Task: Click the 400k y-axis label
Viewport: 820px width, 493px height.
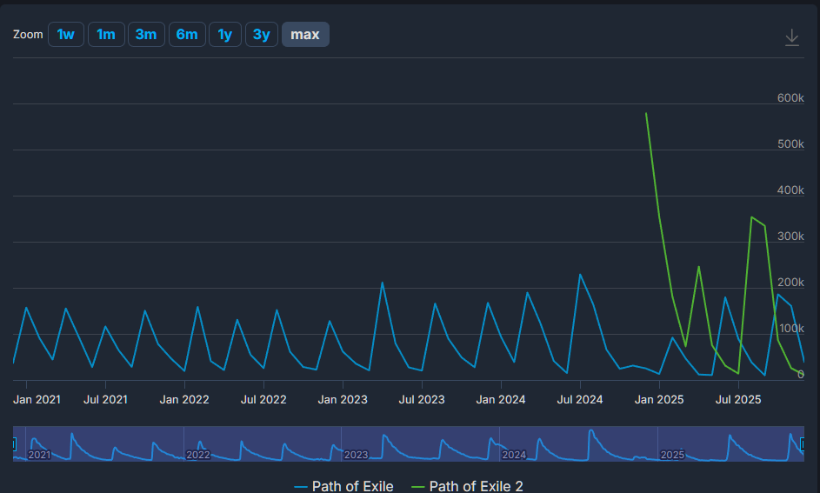Action: point(790,190)
